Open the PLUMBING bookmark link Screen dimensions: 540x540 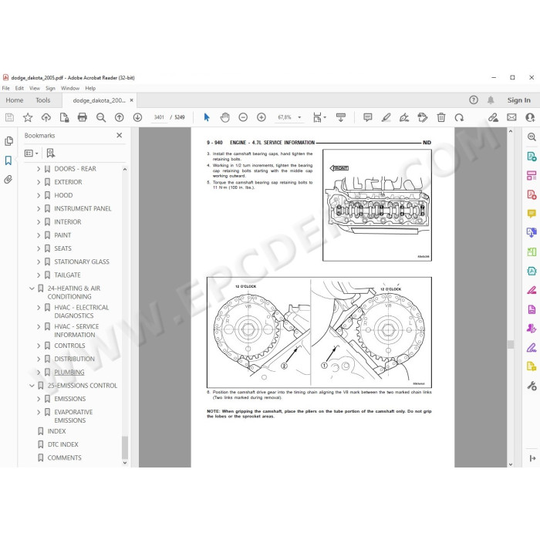[69, 373]
